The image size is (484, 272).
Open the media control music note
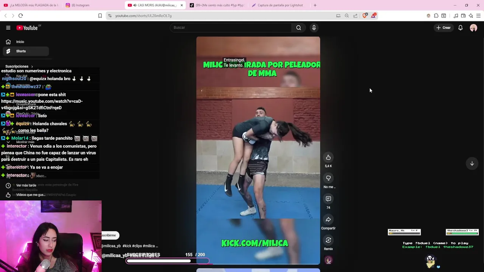tap(456, 15)
